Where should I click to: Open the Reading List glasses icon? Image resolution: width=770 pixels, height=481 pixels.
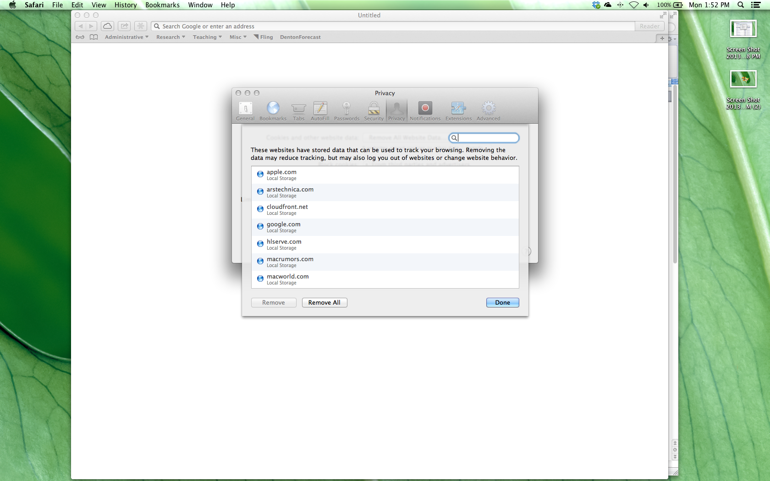[80, 37]
